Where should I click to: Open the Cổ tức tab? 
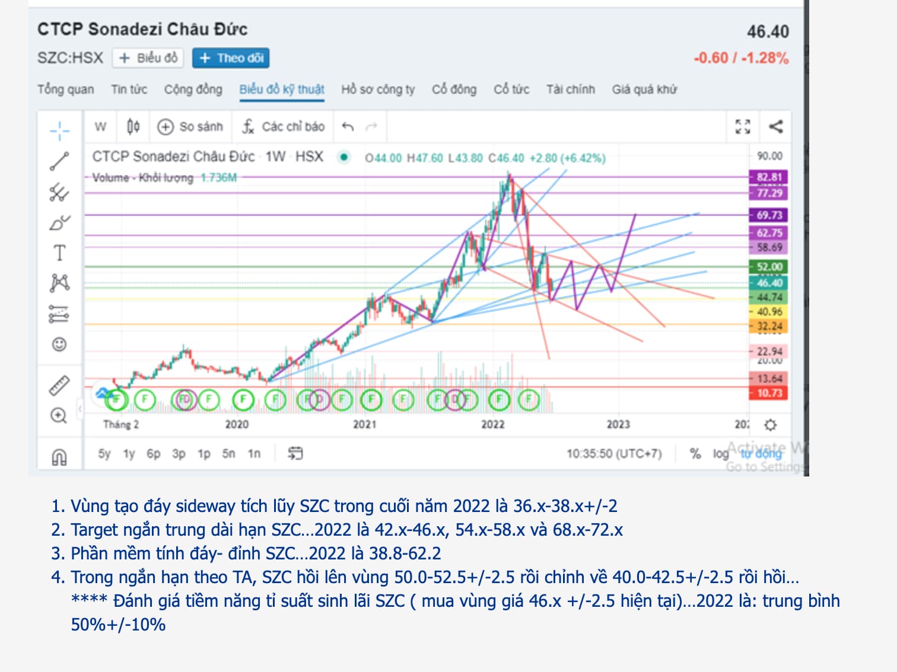pos(511,89)
